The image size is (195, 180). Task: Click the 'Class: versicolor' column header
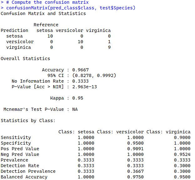[120, 132]
